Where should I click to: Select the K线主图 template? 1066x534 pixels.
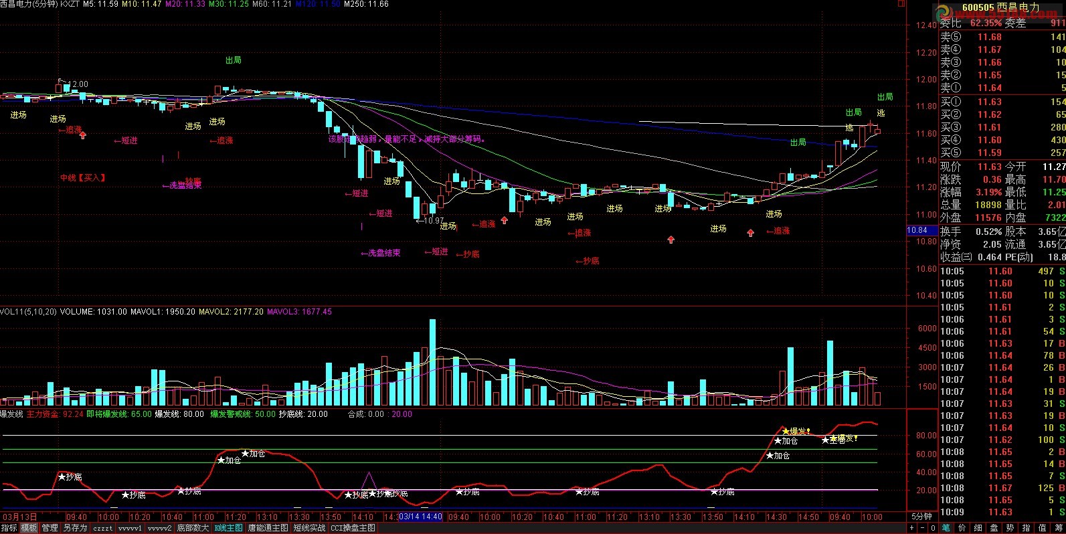click(x=228, y=528)
